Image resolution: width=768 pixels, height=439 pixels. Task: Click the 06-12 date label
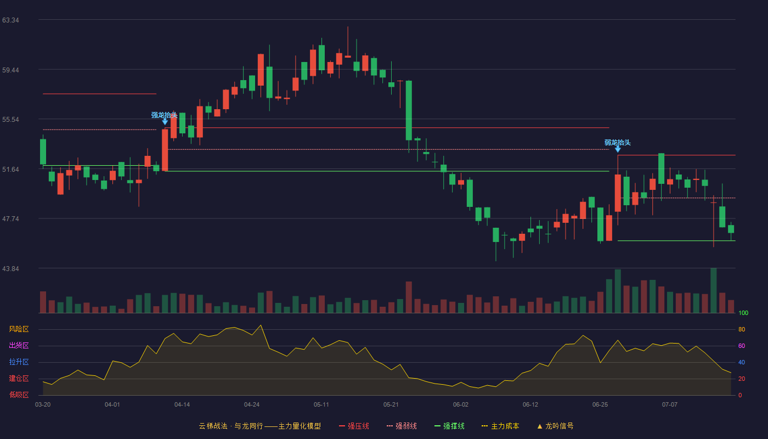coord(530,404)
